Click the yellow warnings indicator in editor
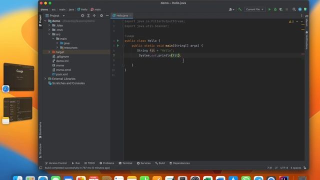Viewport: 320px width, 180px height. [291, 21]
